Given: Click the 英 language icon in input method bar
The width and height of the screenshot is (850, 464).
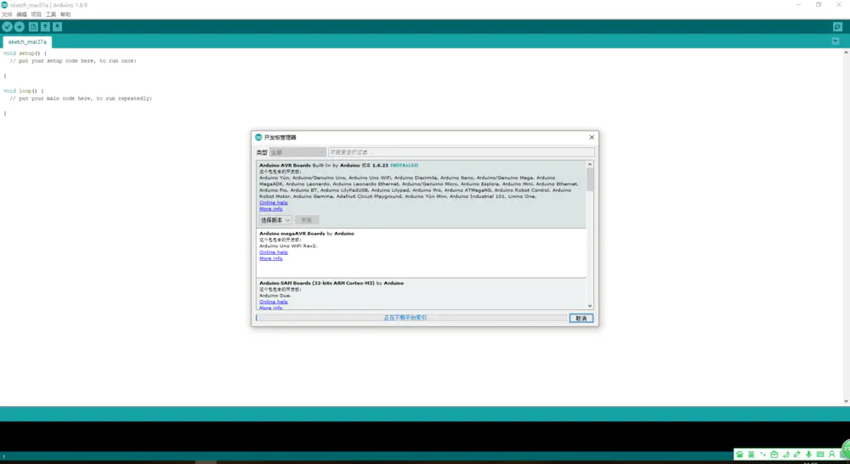Looking at the screenshot, I should point(751,455).
